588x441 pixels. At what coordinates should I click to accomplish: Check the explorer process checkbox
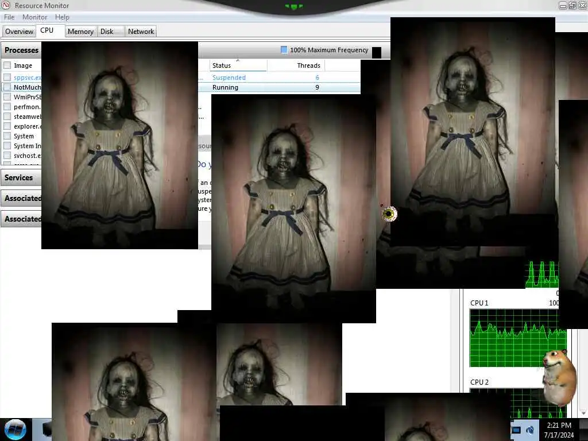(7, 126)
